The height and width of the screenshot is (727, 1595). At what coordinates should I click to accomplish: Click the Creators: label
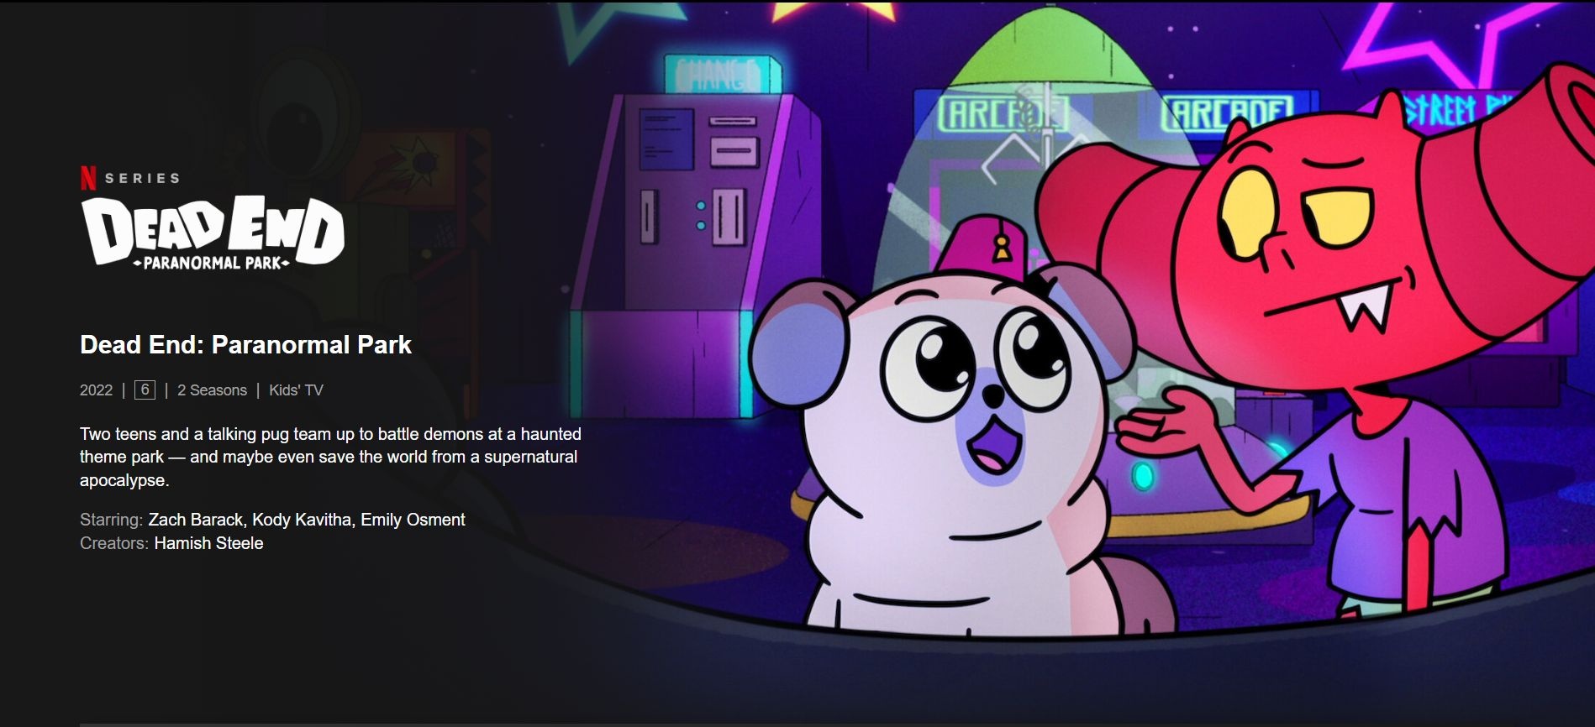pos(114,543)
